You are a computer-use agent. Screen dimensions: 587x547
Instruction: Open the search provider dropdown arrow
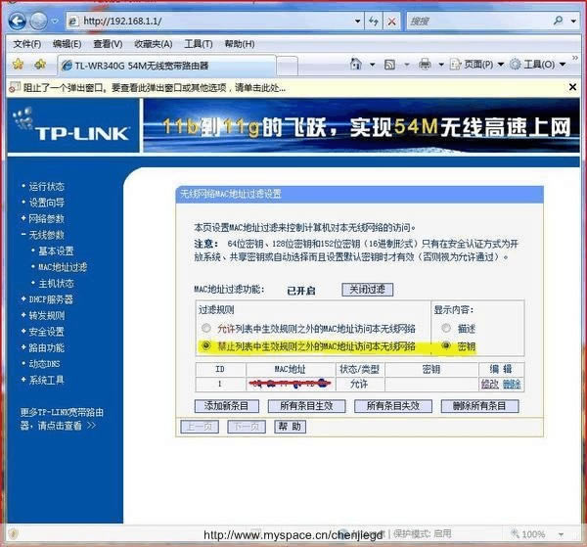pos(573,21)
